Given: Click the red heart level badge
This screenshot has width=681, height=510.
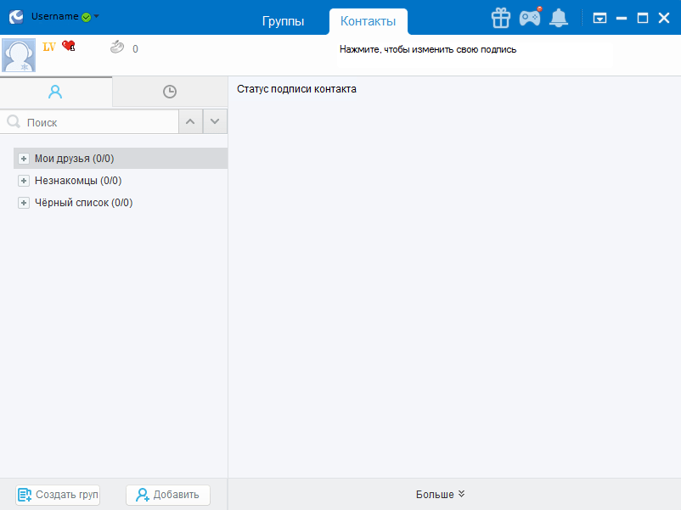Looking at the screenshot, I should (69, 47).
